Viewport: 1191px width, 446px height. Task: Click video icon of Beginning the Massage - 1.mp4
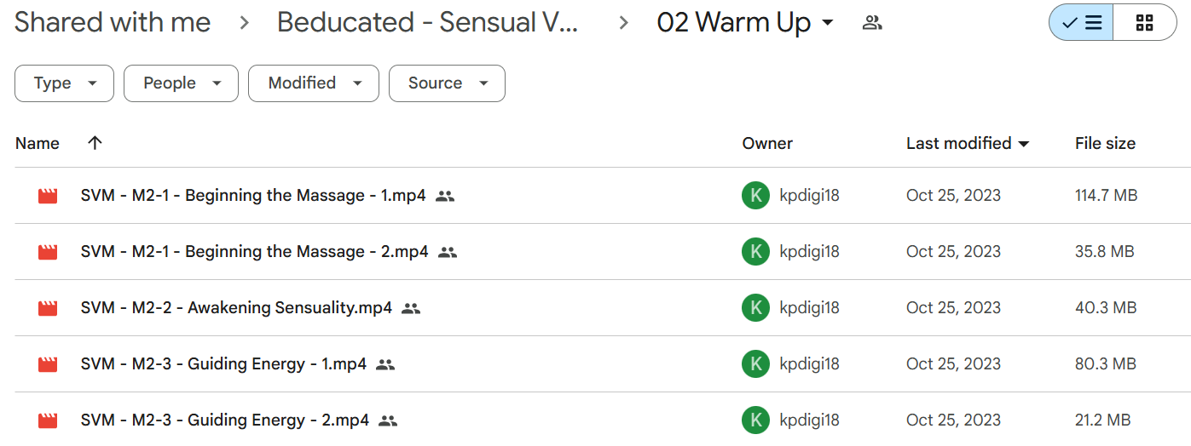point(48,196)
